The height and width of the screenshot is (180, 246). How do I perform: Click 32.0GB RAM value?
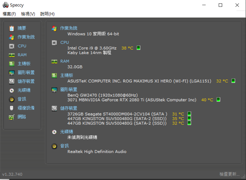[x=75, y=67]
